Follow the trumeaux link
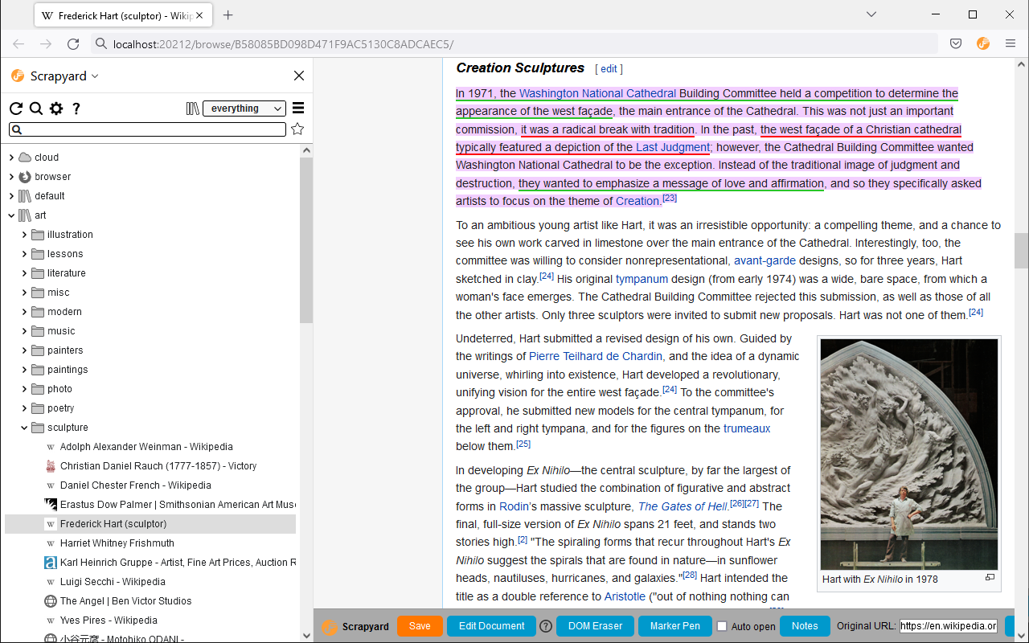The height and width of the screenshot is (643, 1029). (747, 428)
